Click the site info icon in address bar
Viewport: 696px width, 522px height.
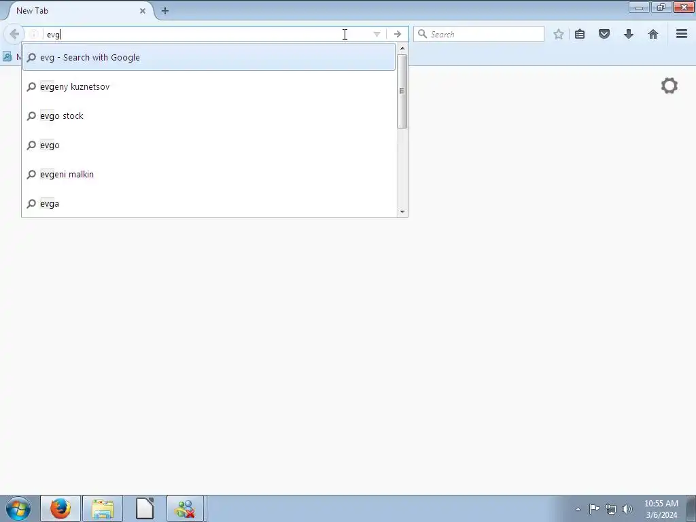click(x=34, y=34)
